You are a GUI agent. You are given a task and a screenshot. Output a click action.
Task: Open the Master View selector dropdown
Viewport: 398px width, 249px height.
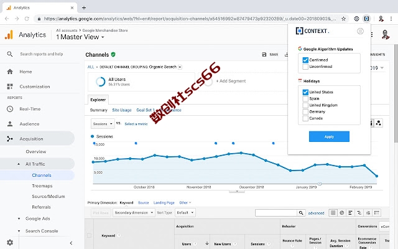tap(80, 37)
